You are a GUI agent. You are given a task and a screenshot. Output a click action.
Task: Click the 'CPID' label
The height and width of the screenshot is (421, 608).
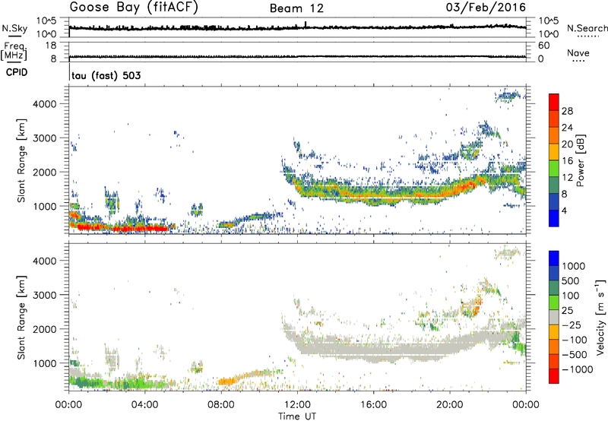[x=17, y=72]
